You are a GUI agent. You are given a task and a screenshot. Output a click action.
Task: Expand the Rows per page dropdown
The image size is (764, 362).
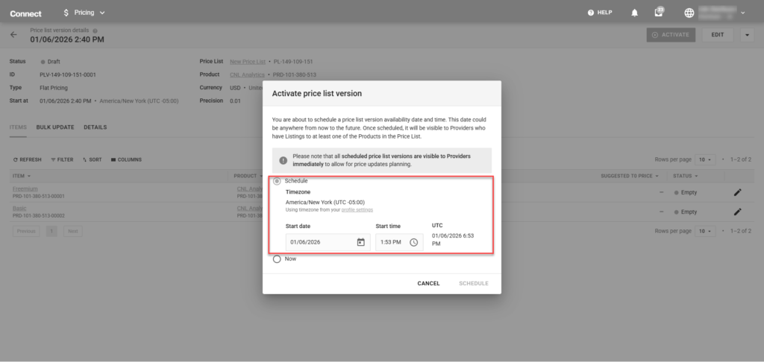706,159
